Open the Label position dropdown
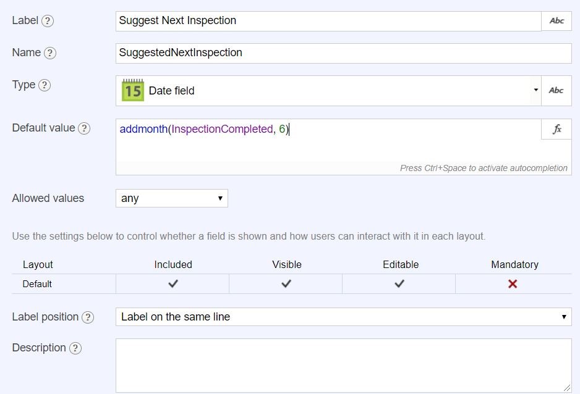Image resolution: width=580 pixels, height=394 pixels. (x=343, y=317)
